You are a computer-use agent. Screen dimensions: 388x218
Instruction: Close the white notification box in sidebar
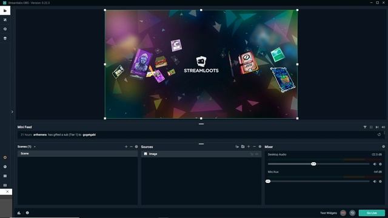pos(7,191)
